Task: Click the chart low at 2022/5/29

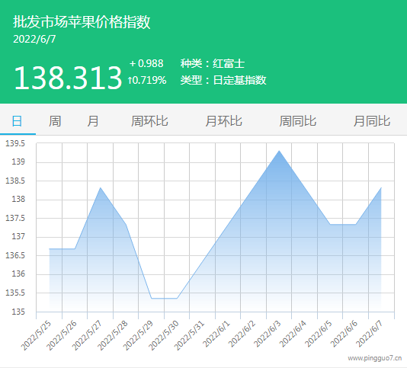Action: 152,299
